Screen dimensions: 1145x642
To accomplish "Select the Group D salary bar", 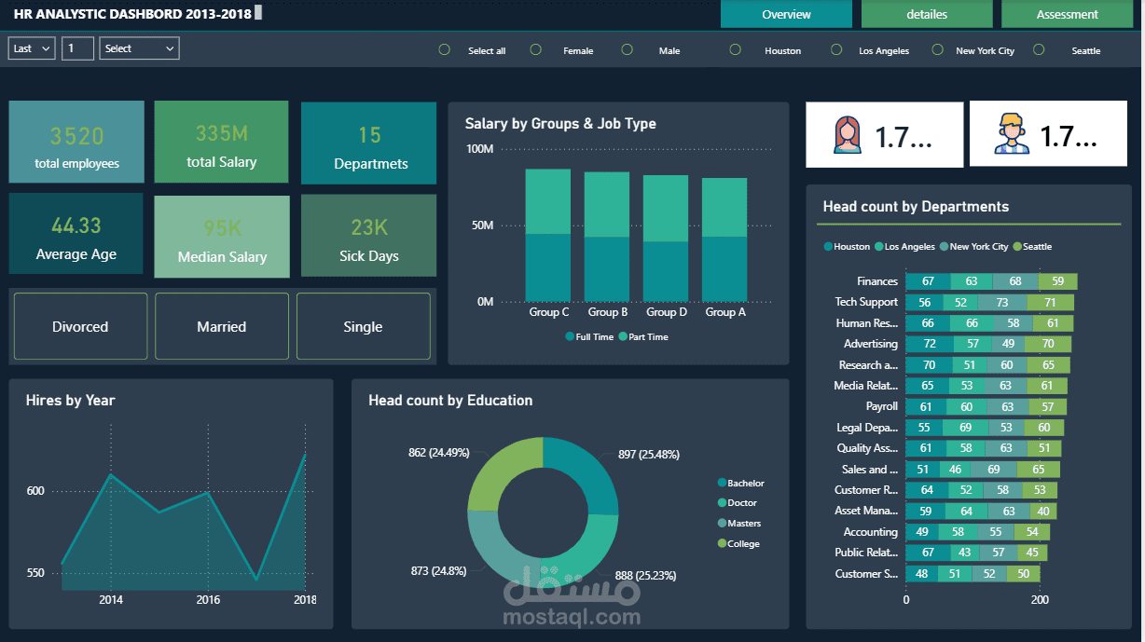I will pos(666,239).
